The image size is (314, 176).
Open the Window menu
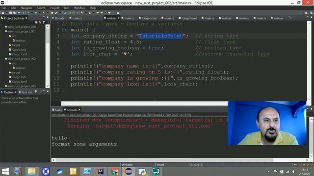pos(79,8)
